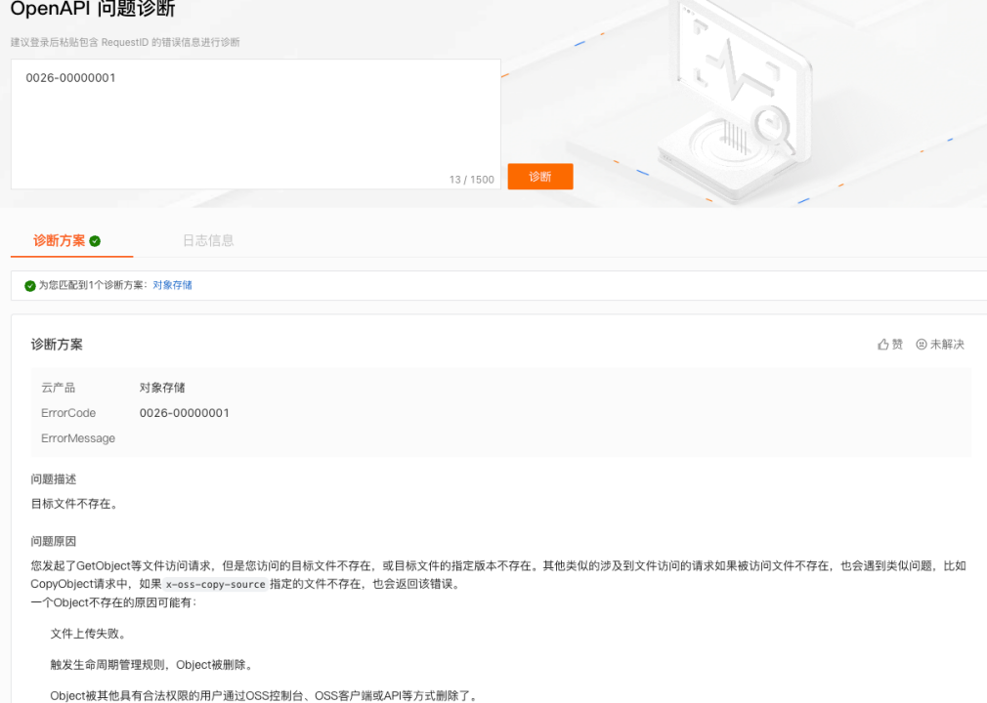Screen dimensions: 987x703
Task: Click the 云产品 value 对象存储
Action: (162, 388)
